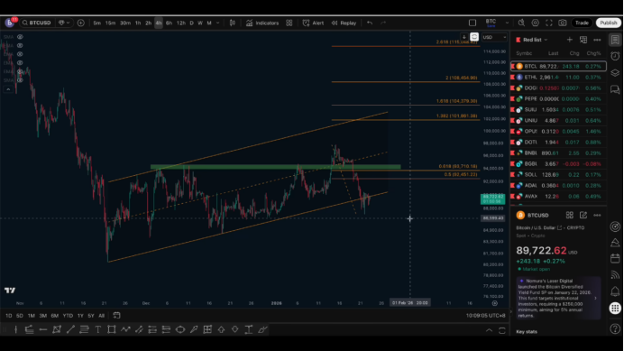Open Help center question mark icon
Viewport: 624px width, 351px height.
(615, 328)
